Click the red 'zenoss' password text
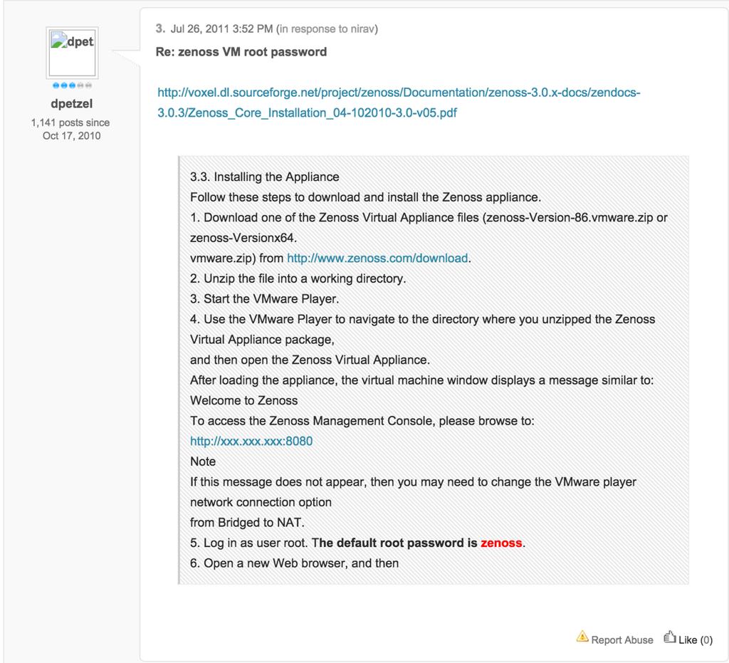The image size is (729, 663). [x=501, y=543]
